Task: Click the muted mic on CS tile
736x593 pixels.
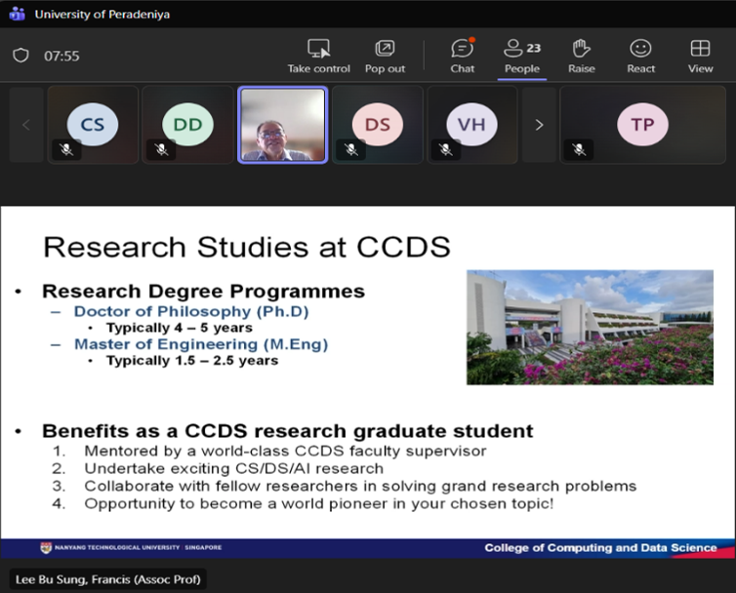Action: tap(66, 149)
